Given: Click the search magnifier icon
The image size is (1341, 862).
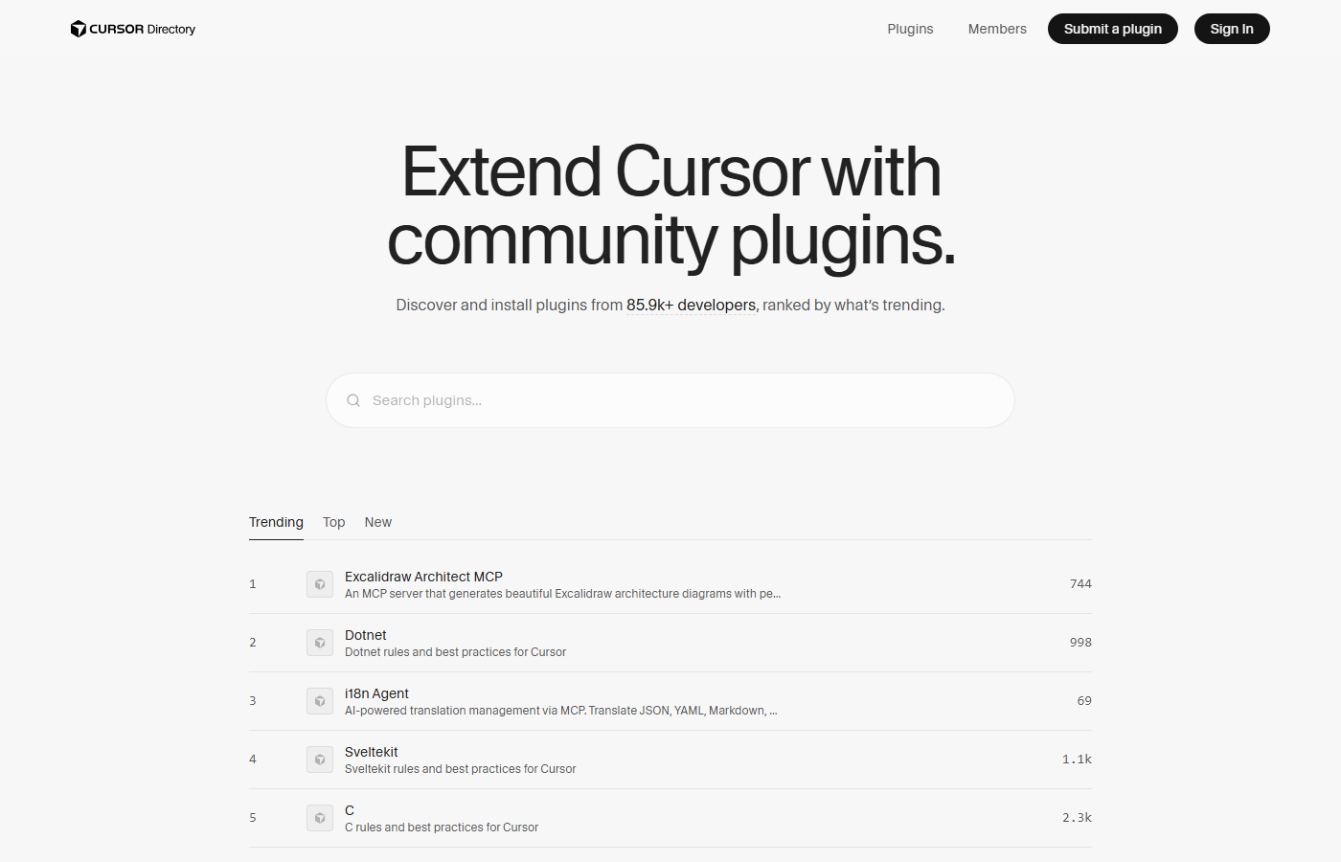Looking at the screenshot, I should [x=353, y=400].
